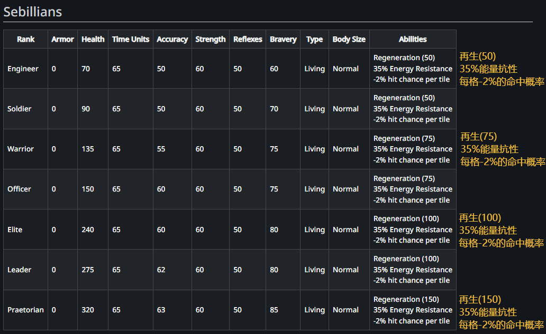Click the Bravery column header
The image size is (546, 334).
[x=283, y=39]
